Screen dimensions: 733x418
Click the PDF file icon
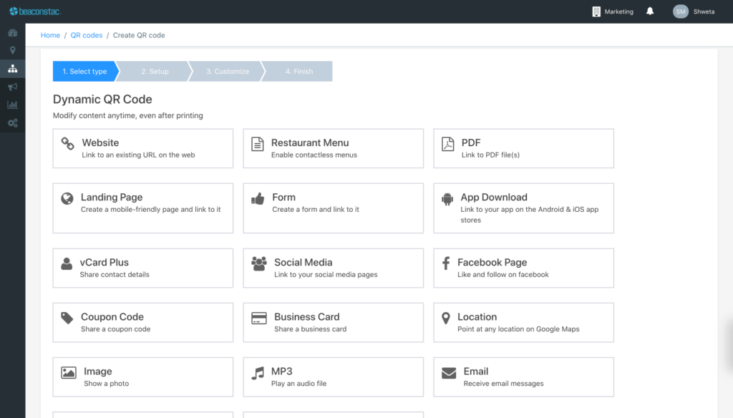[448, 144]
